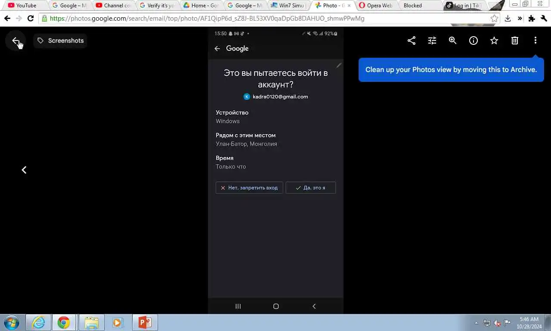This screenshot has width=551, height=331.
Task: Open Chrome's wrench settings menu
Action: (544, 19)
